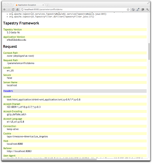Click the keep-alive value
This screenshot has height=163, width=152.
pyautogui.click(x=13, y=129)
